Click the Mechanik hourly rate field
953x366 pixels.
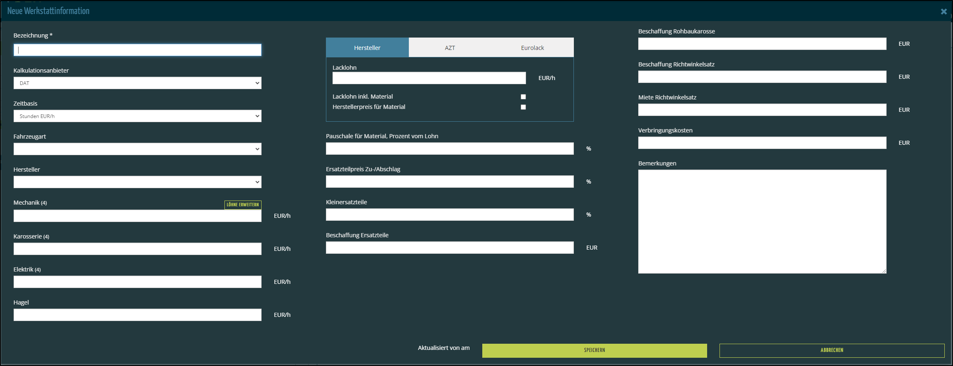pyautogui.click(x=137, y=216)
